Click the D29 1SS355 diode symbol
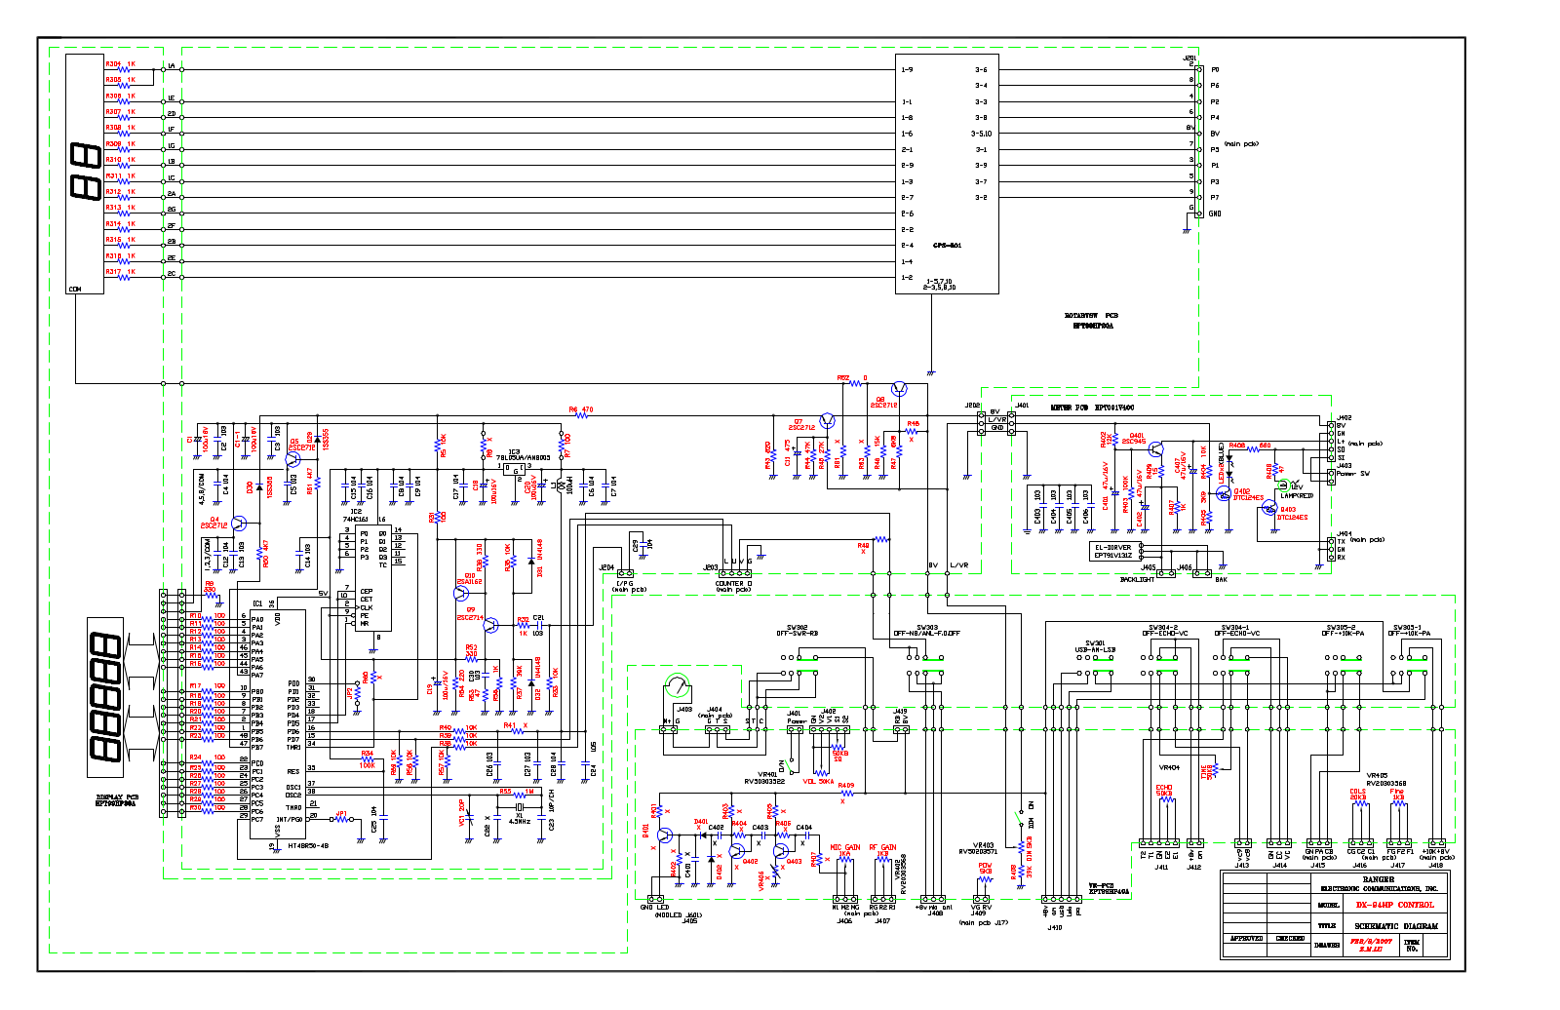 point(317,441)
